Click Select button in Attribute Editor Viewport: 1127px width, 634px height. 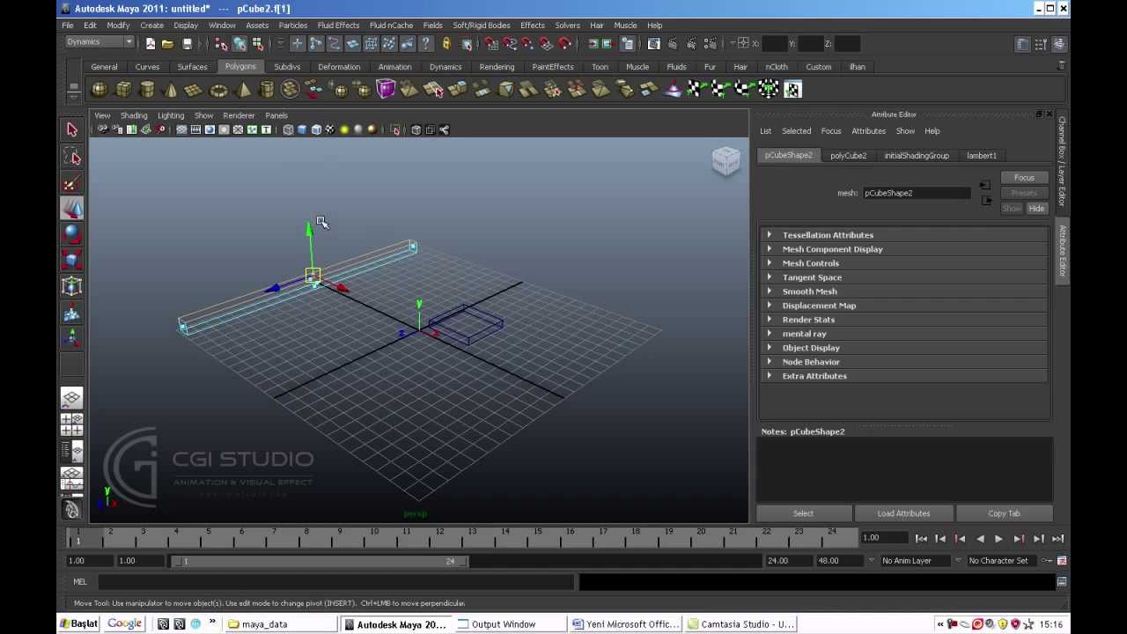tap(803, 513)
